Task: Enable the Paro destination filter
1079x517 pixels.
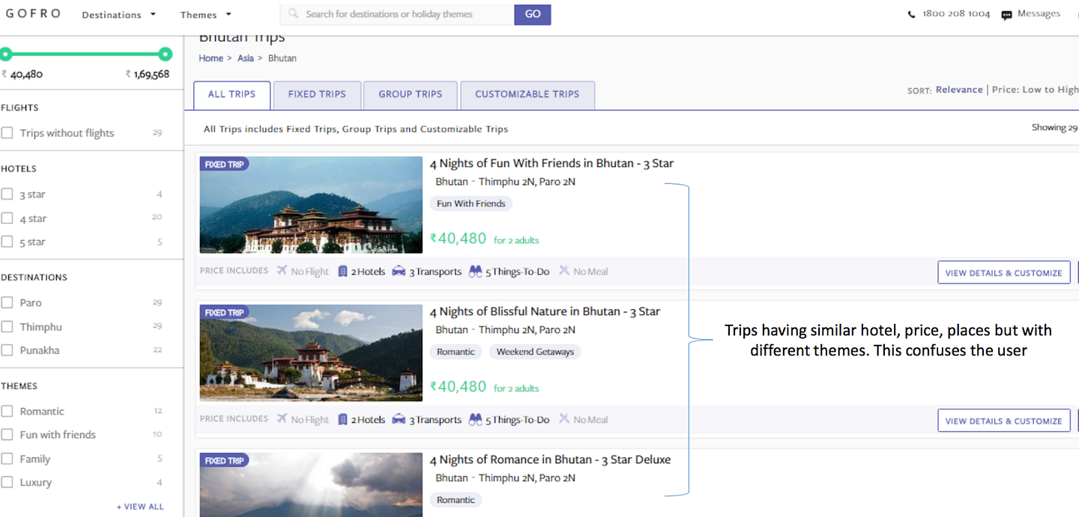Action: 7,303
